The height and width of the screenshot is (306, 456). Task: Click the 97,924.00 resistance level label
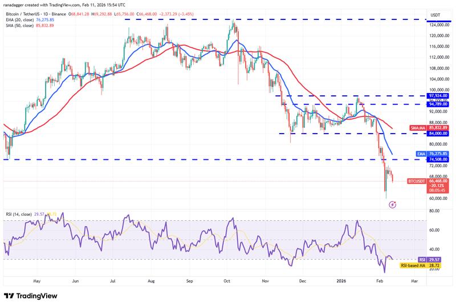[x=429, y=96]
